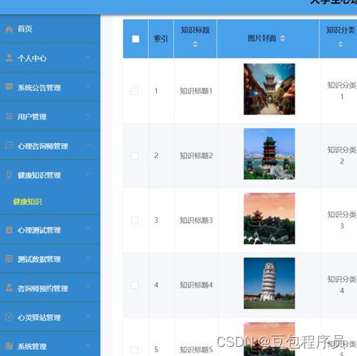This screenshot has width=357, height=356.
Task: Click the 知识标题2 cell
Action: pos(196,156)
